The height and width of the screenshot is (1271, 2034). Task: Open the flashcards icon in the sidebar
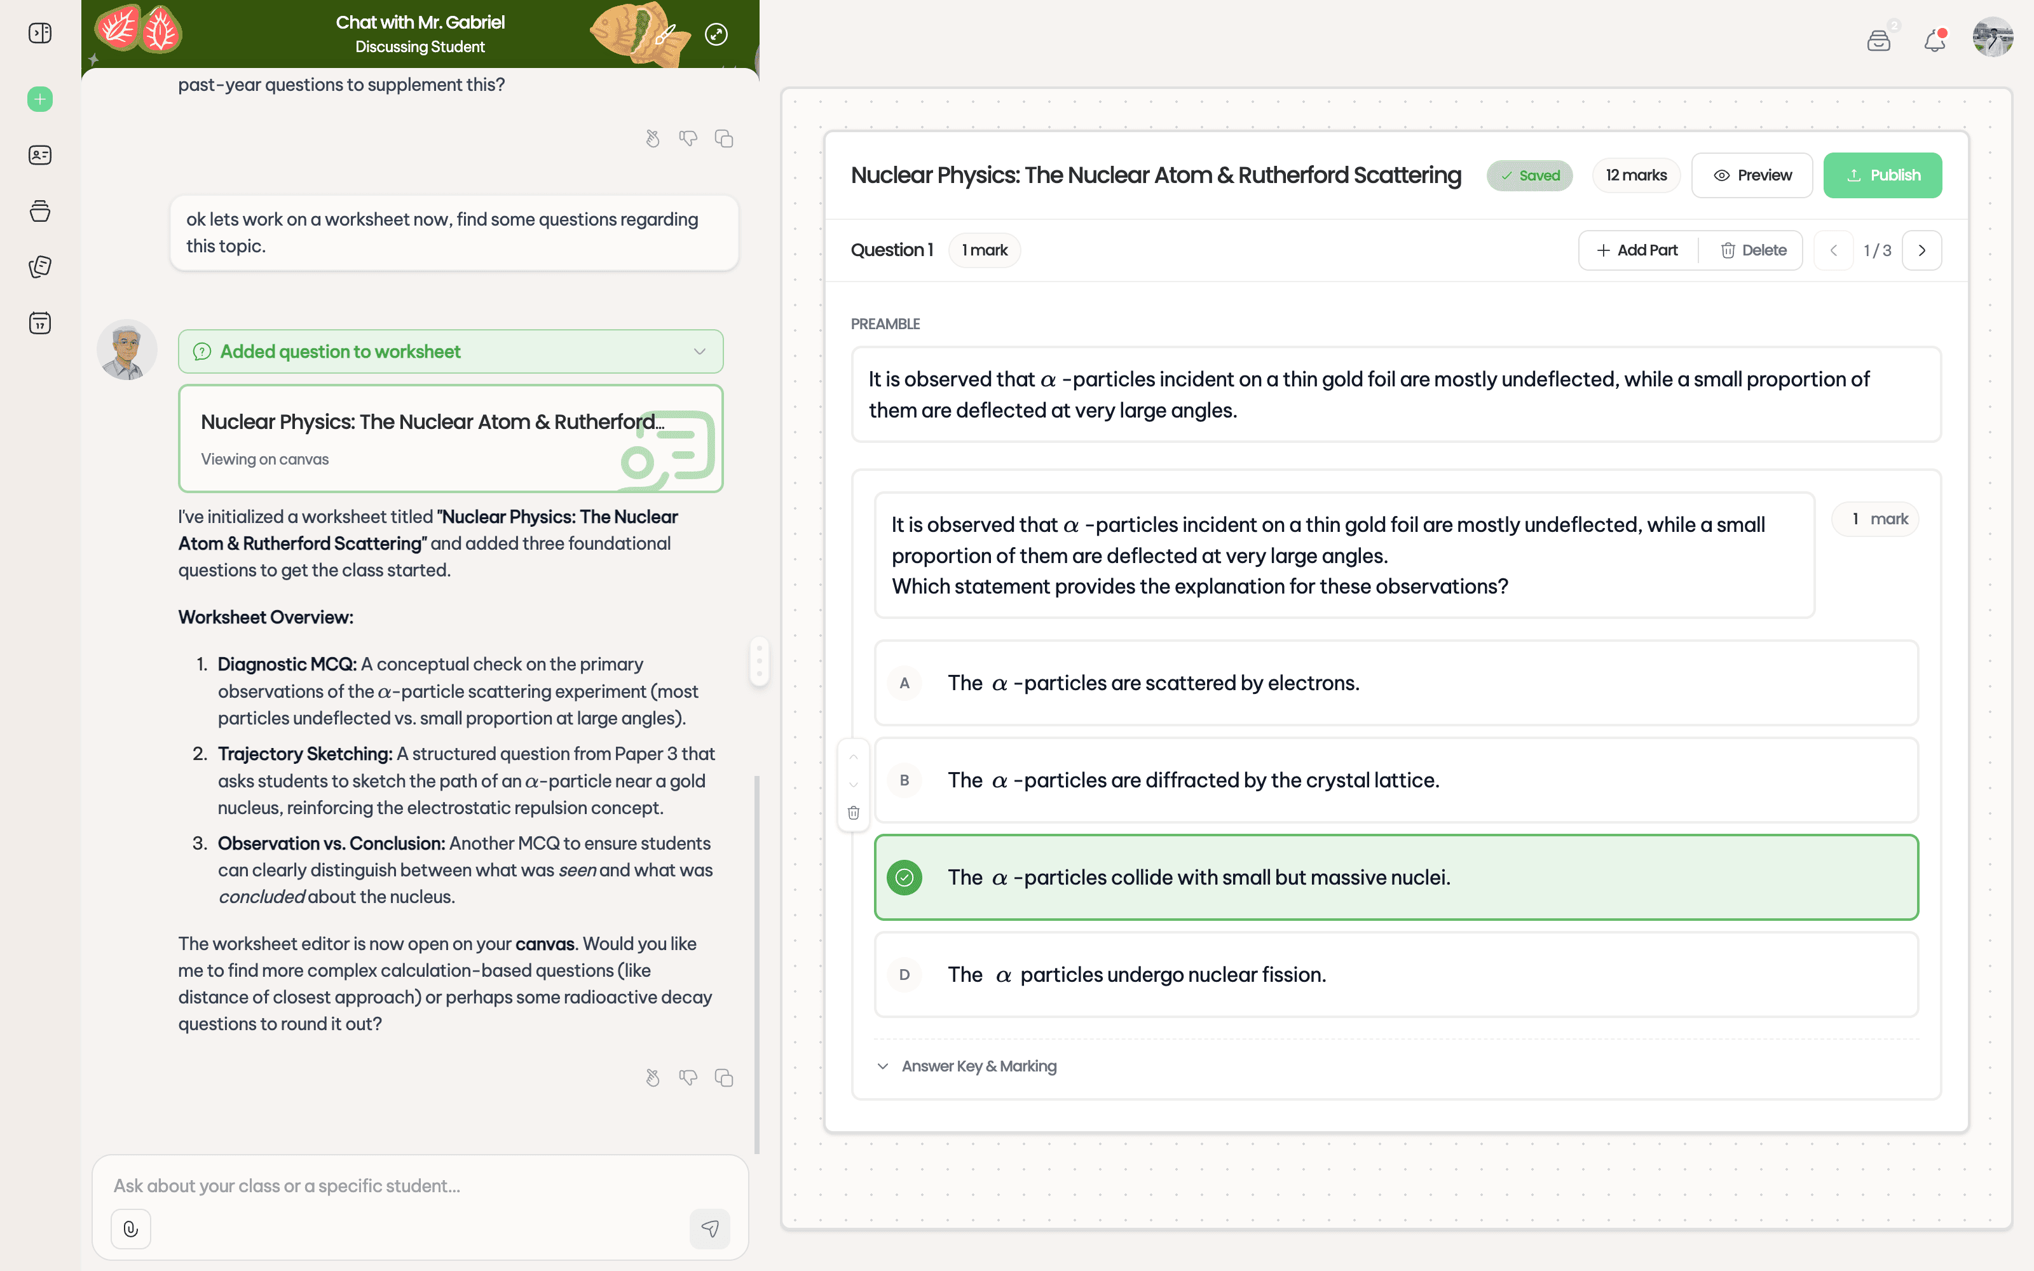(39, 266)
